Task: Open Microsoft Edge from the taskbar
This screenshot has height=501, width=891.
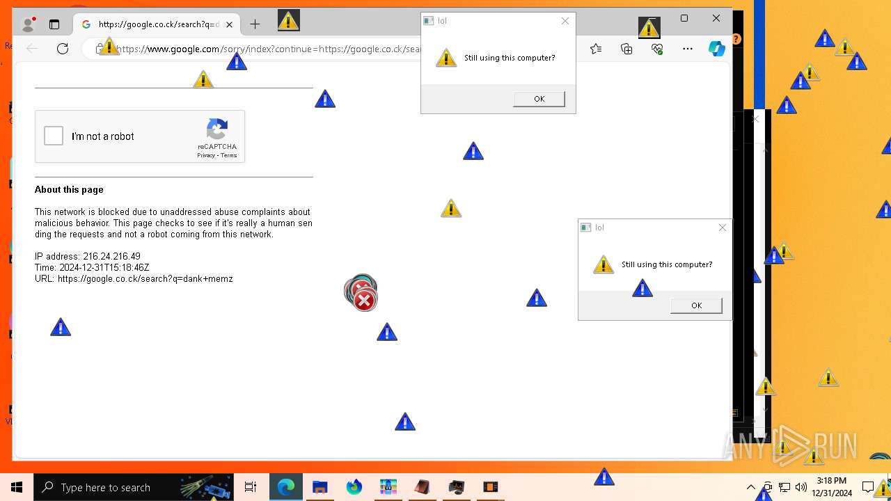Action: click(286, 487)
